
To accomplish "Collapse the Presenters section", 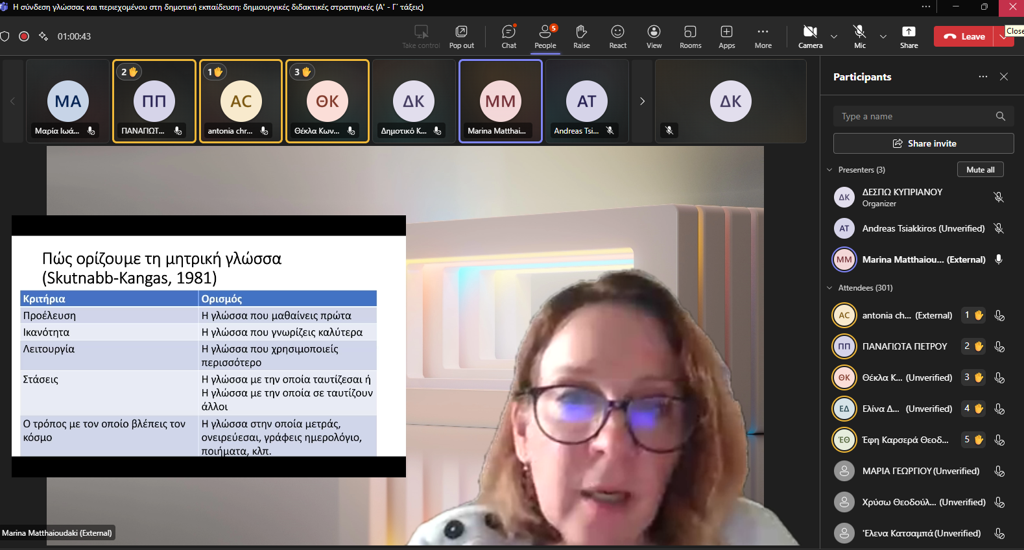I will click(829, 170).
